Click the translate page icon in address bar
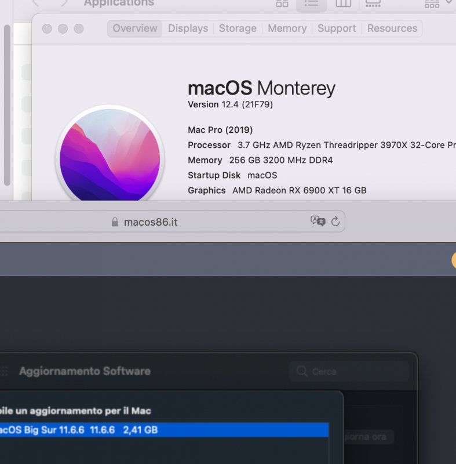The height and width of the screenshot is (464, 456). tap(318, 221)
